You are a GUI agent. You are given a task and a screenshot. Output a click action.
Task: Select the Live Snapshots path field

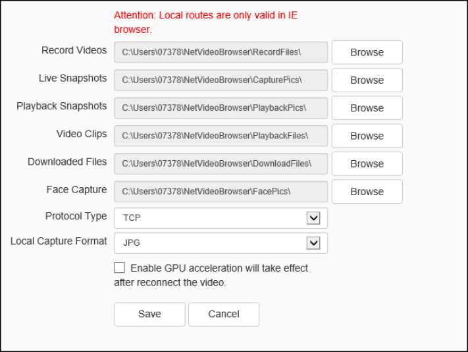coord(221,80)
